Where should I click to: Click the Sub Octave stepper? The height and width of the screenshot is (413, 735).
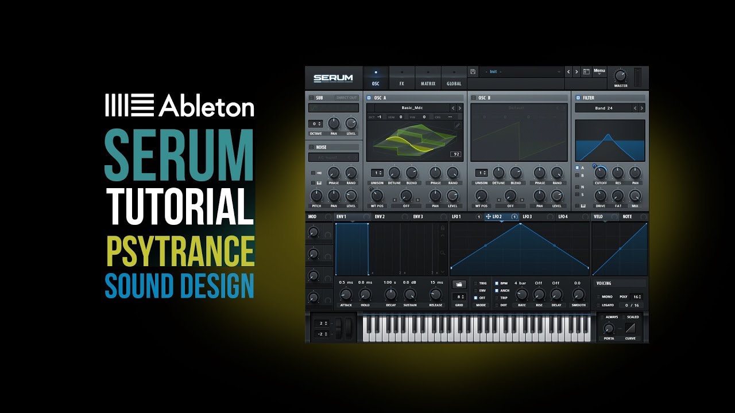tap(316, 124)
